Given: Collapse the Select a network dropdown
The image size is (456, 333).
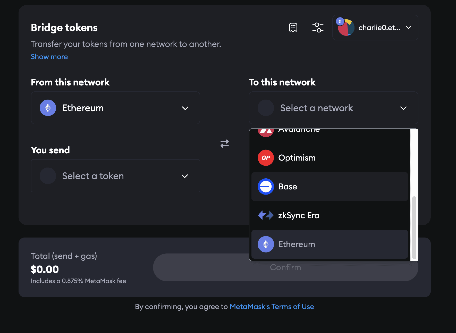Looking at the screenshot, I should (x=403, y=108).
